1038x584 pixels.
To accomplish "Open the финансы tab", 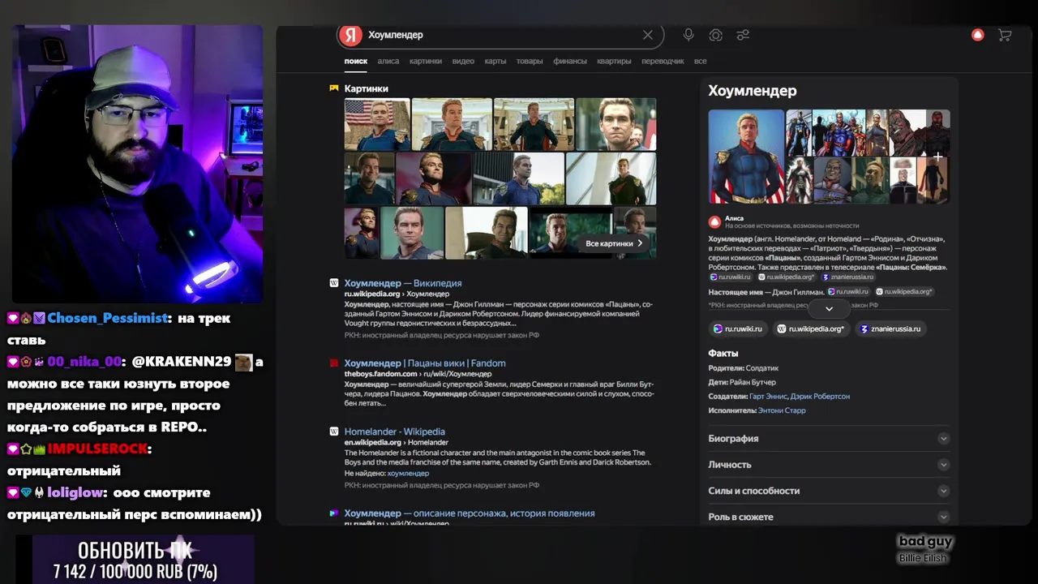I will point(570,61).
